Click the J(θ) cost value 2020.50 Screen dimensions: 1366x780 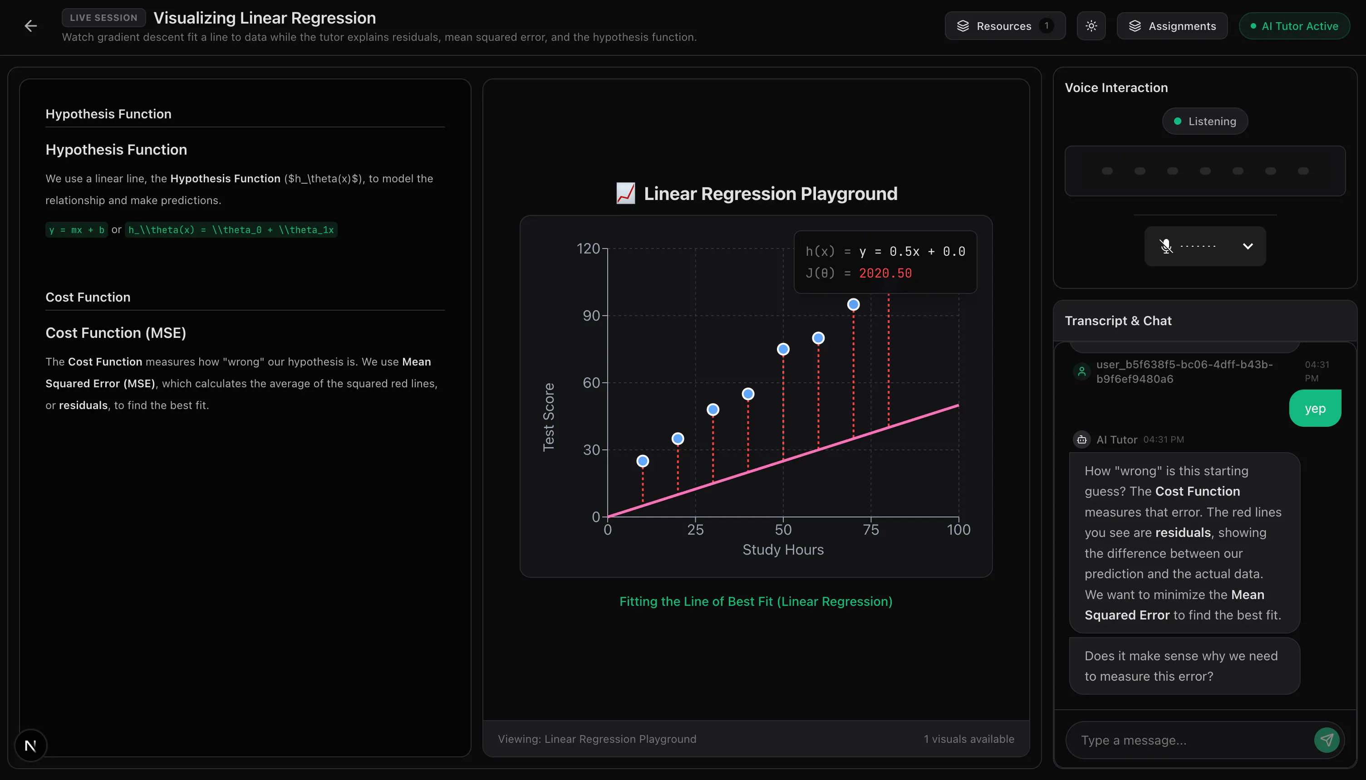tap(885, 273)
